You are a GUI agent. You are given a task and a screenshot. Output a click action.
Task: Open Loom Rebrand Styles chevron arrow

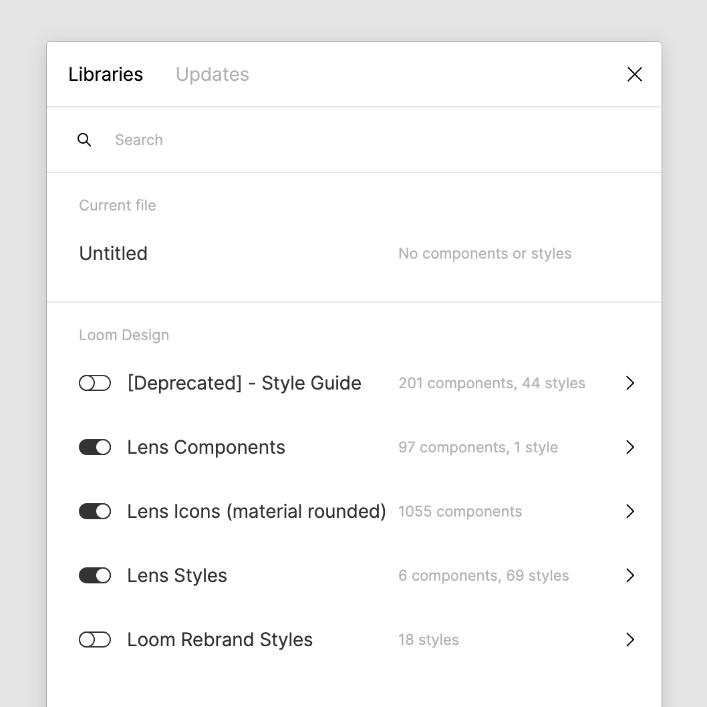(x=630, y=639)
